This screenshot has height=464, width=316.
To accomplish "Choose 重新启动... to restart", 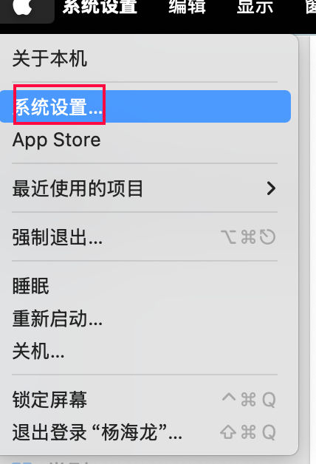I will pos(58,319).
